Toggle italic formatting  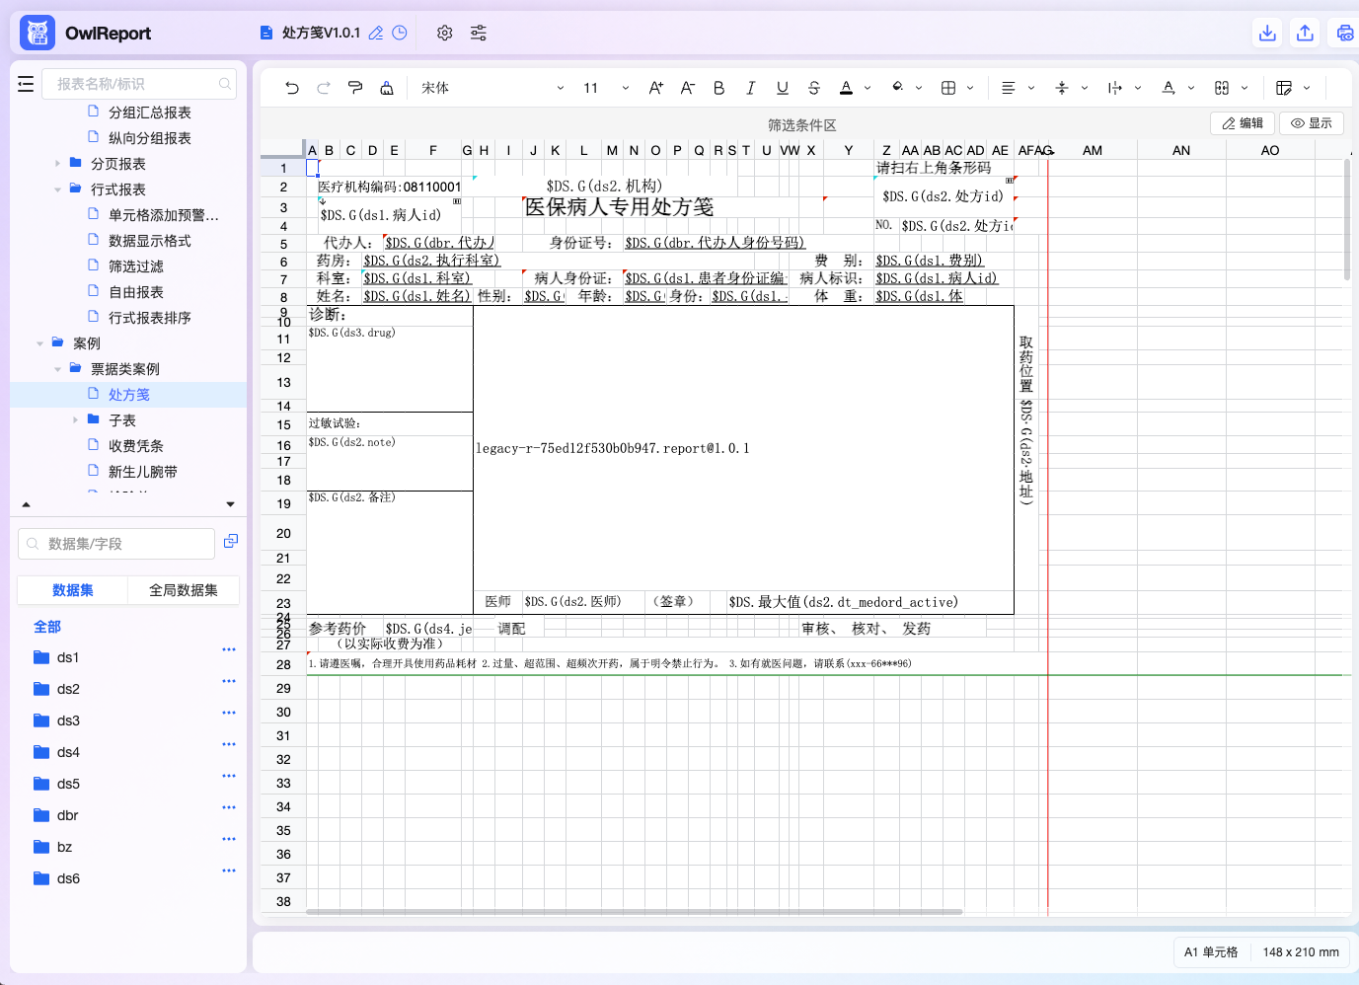click(751, 88)
